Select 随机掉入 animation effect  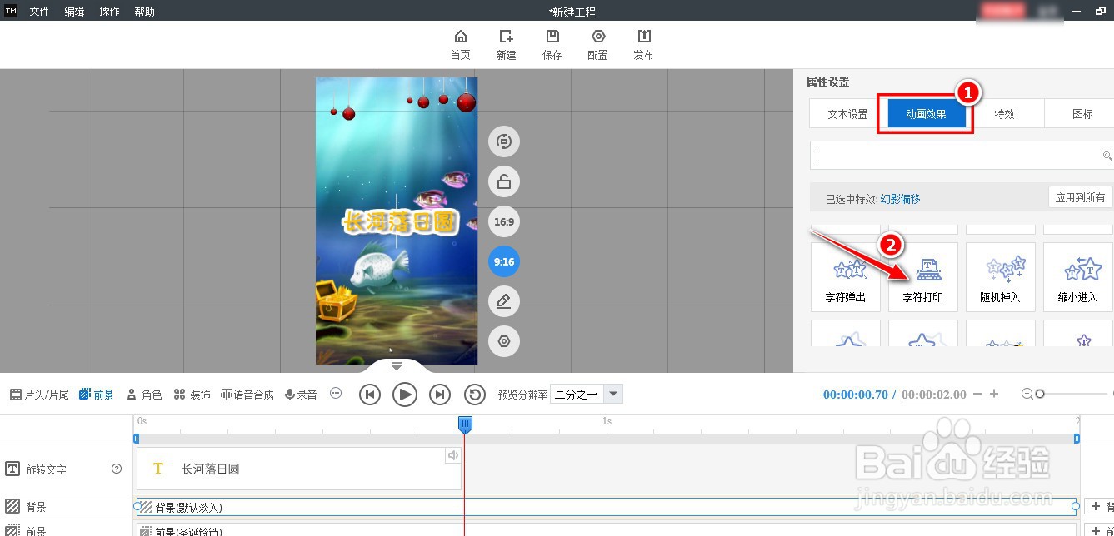tap(1000, 277)
